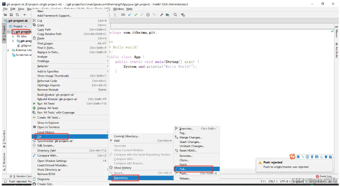Select Debug 'All Tests' entry
This screenshot has width=340, height=186.
coord(70,108)
